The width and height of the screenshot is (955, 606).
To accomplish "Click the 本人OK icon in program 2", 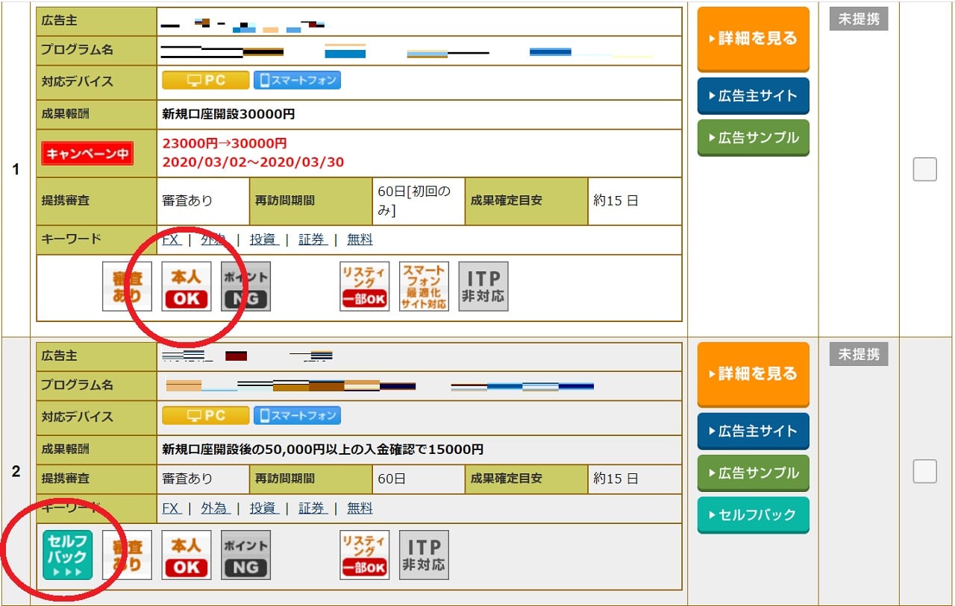I will click(x=187, y=555).
